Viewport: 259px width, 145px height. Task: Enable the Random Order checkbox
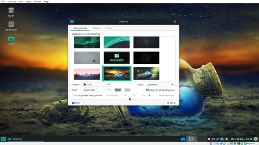click(x=157, y=95)
